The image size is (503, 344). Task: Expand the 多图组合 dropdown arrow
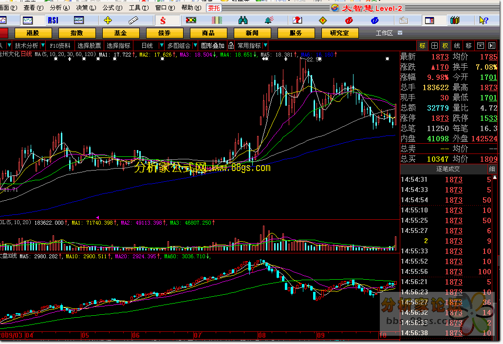pos(195,46)
